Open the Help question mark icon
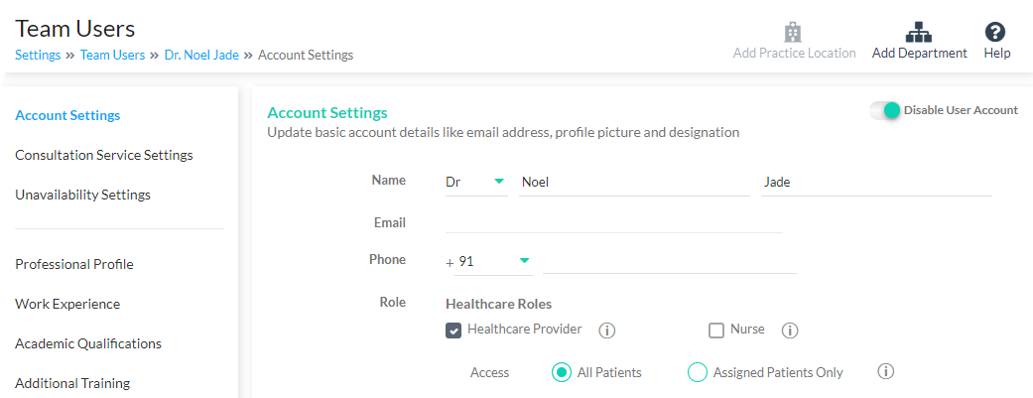 (x=994, y=32)
